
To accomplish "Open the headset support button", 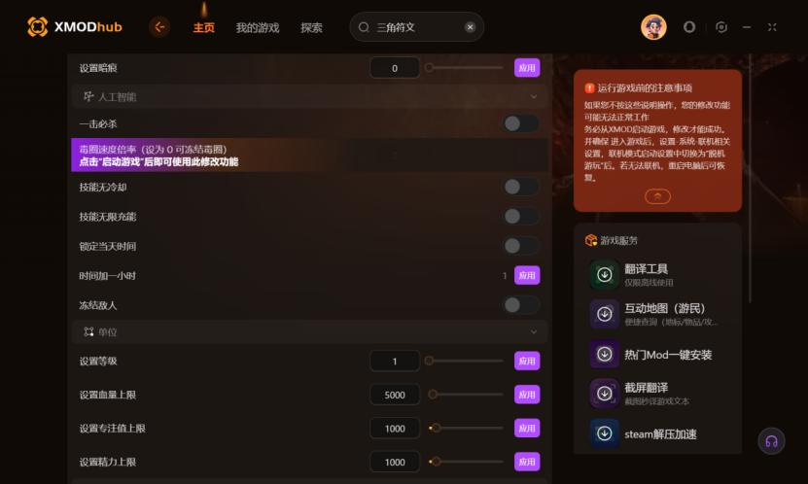I will [771, 441].
